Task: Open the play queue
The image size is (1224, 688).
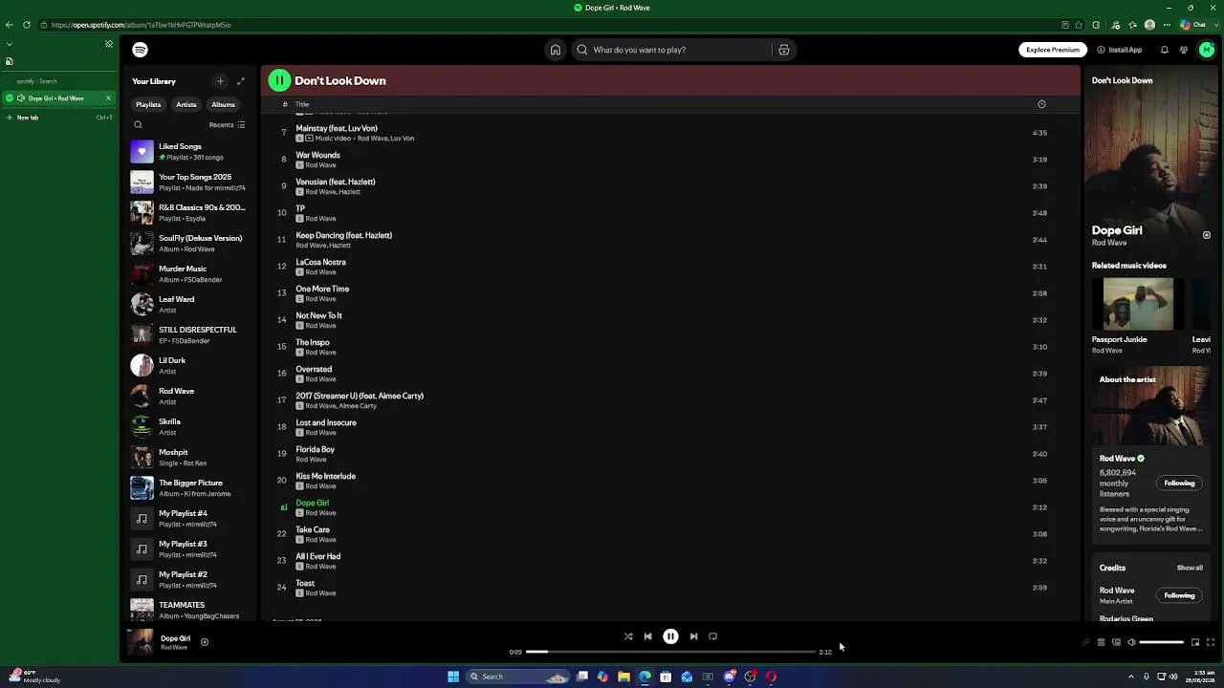Action: (1101, 642)
